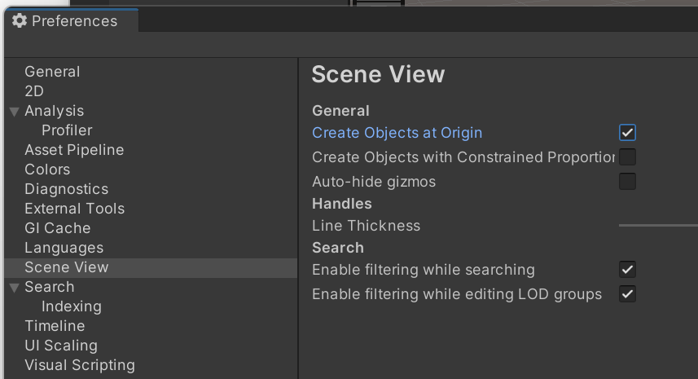
Task: Open Asset Pipeline settings
Action: pyautogui.click(x=74, y=150)
